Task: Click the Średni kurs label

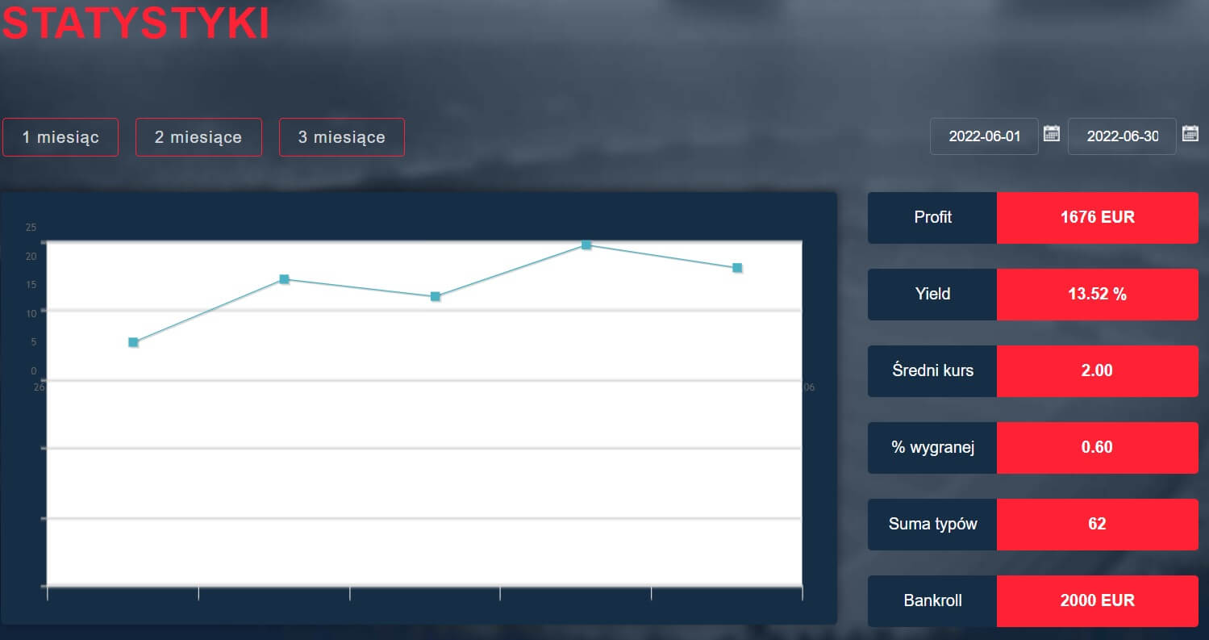Action: pyautogui.click(x=932, y=371)
